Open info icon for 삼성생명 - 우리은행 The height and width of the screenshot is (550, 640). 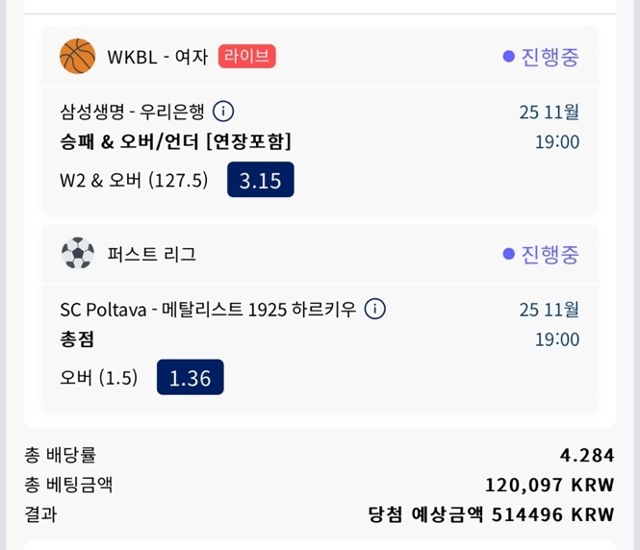222,111
